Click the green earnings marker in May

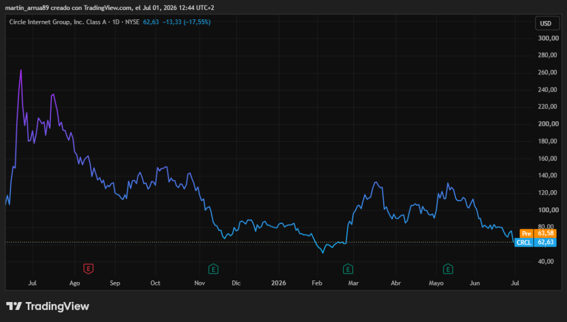click(448, 269)
